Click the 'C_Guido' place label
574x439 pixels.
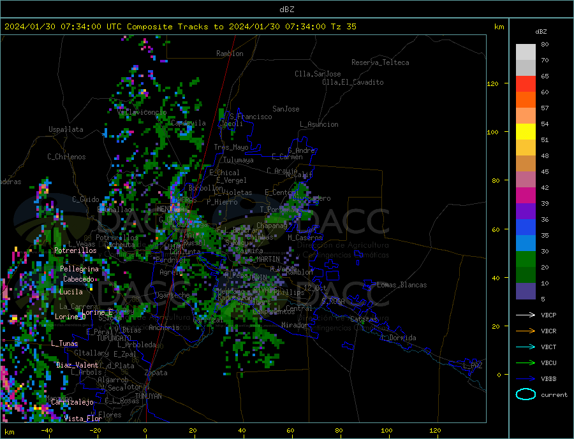[x=85, y=199]
